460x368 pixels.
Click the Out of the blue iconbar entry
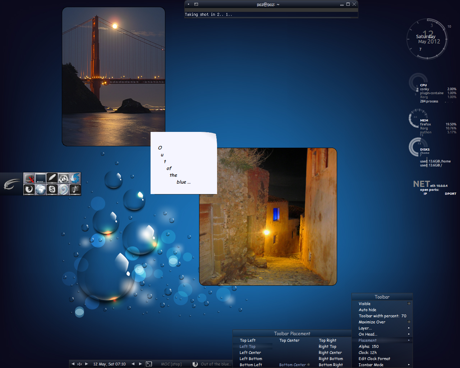212,364
